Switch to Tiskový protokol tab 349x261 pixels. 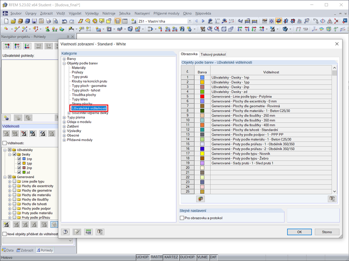click(x=213, y=54)
